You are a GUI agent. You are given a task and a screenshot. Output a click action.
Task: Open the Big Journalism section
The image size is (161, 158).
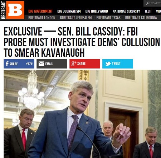(69, 11)
